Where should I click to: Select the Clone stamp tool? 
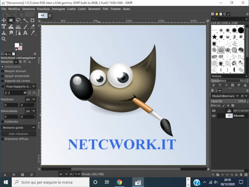coord(4,33)
